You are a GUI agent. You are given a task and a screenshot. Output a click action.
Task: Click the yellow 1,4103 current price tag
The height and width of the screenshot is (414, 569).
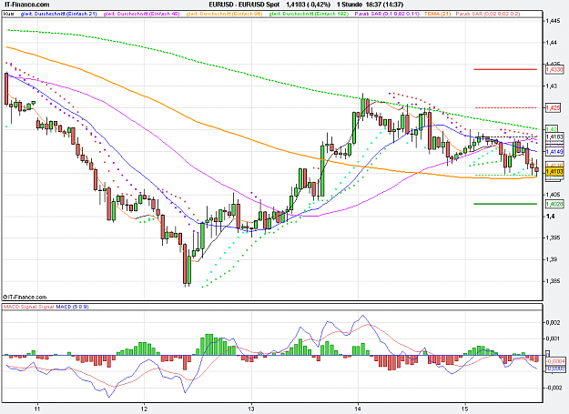click(x=554, y=171)
